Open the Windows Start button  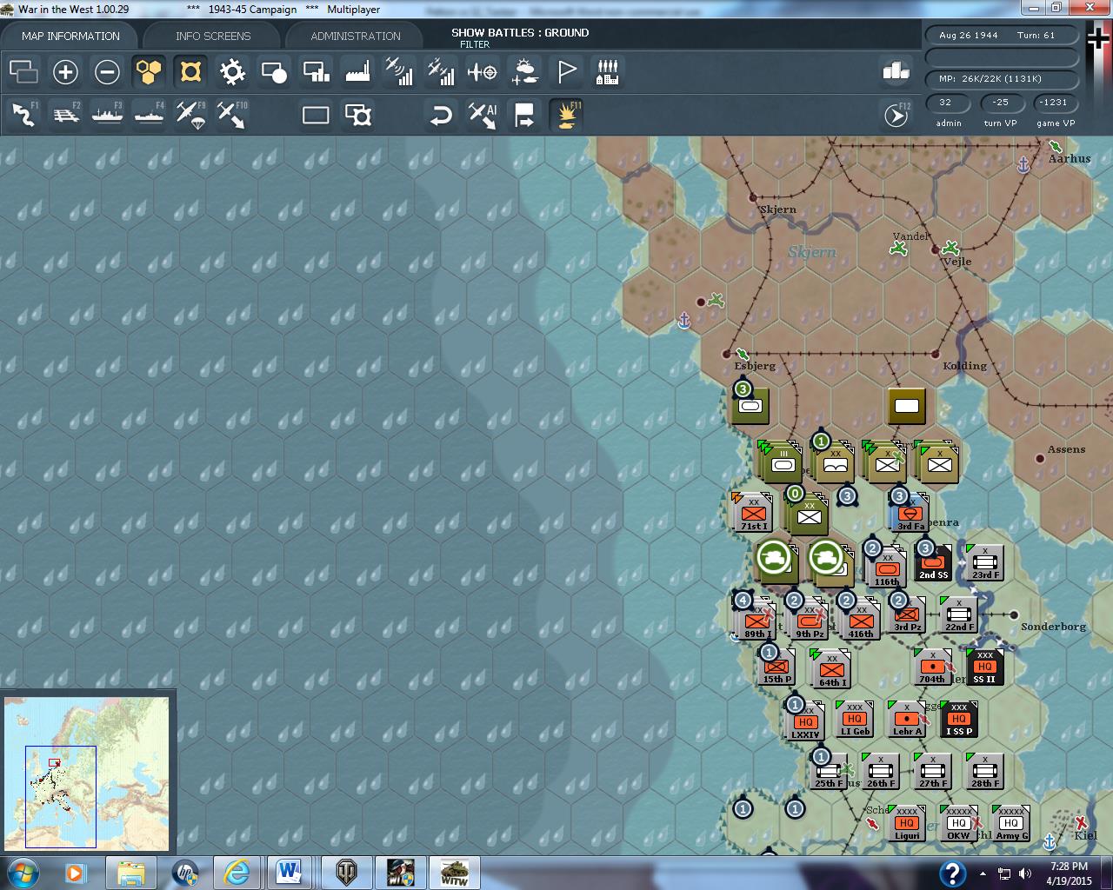pos(23,872)
